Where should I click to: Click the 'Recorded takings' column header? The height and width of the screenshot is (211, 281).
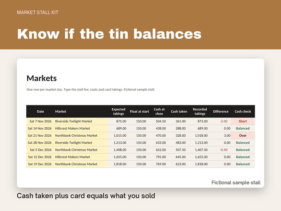200,112
